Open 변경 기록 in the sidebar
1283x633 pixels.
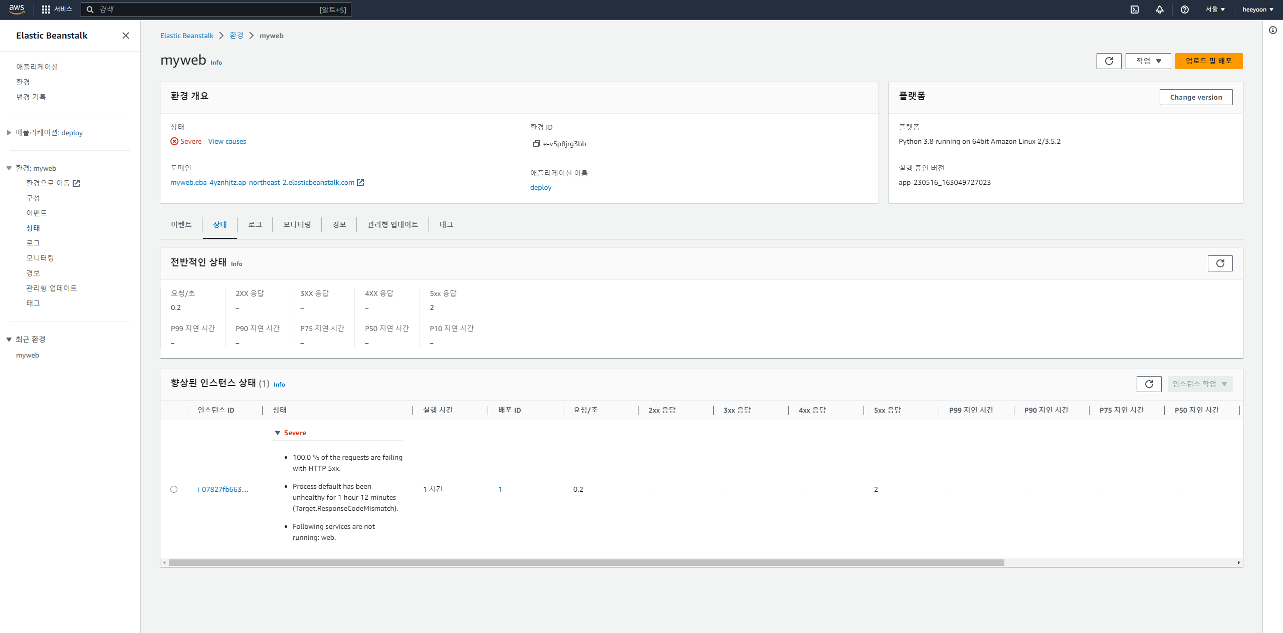click(x=31, y=97)
